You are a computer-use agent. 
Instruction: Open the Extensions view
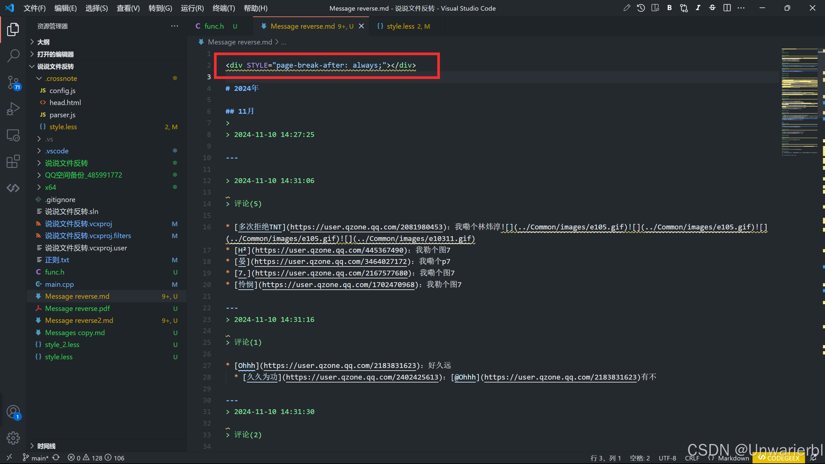[13, 161]
